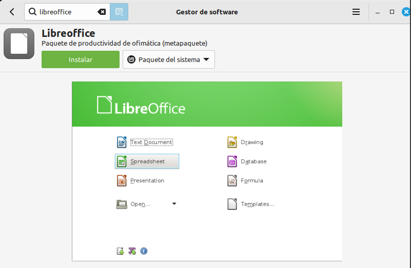Click the Templates document icon

(232, 204)
